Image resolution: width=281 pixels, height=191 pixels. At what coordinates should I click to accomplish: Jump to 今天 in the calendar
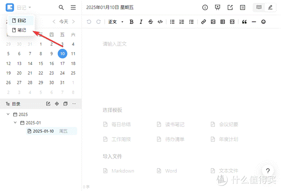click(64, 22)
